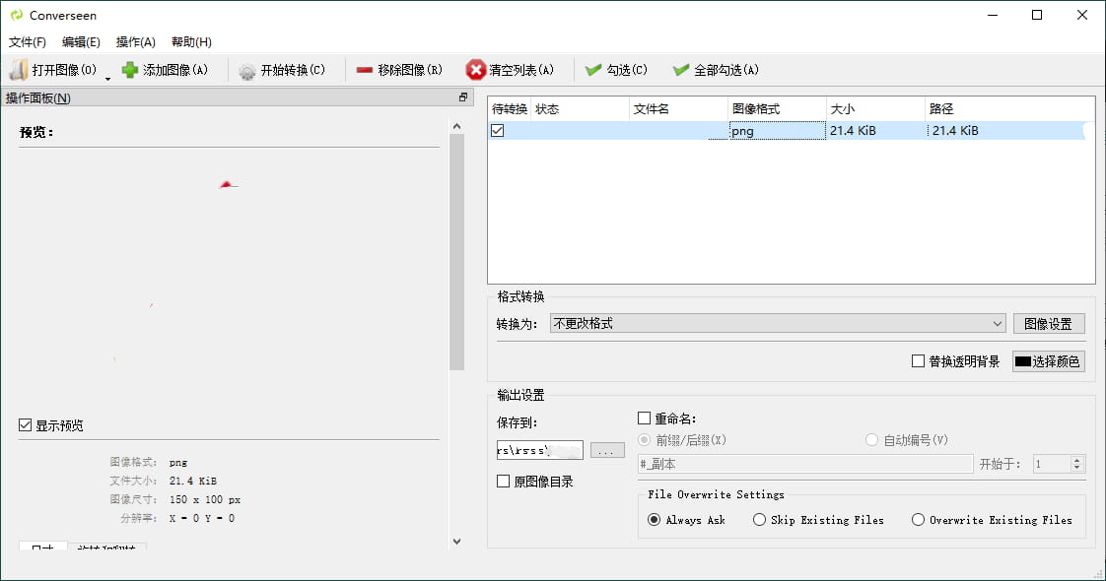This screenshot has height=581, width=1106.
Task: Click the 勾选 green checkmark icon
Action: 592,70
